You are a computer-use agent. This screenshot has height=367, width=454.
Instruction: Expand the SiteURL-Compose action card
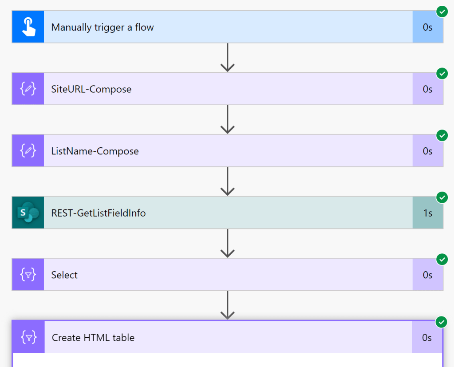point(222,89)
